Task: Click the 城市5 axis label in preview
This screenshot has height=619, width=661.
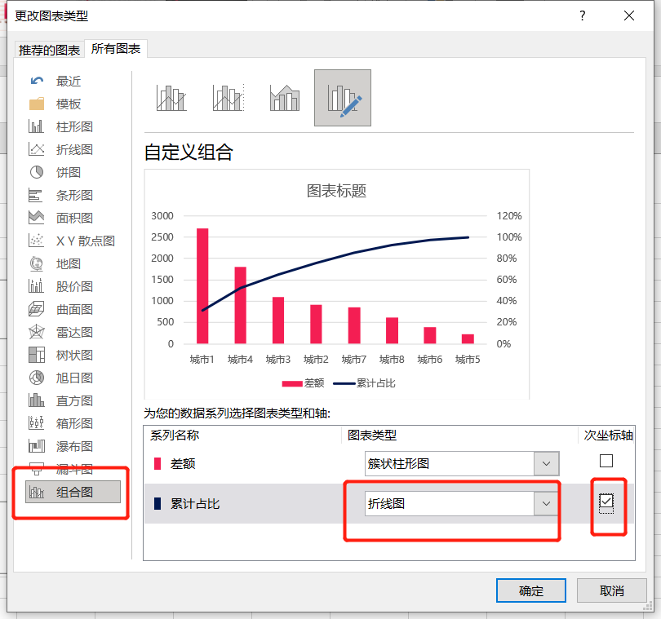Action: pyautogui.click(x=468, y=360)
